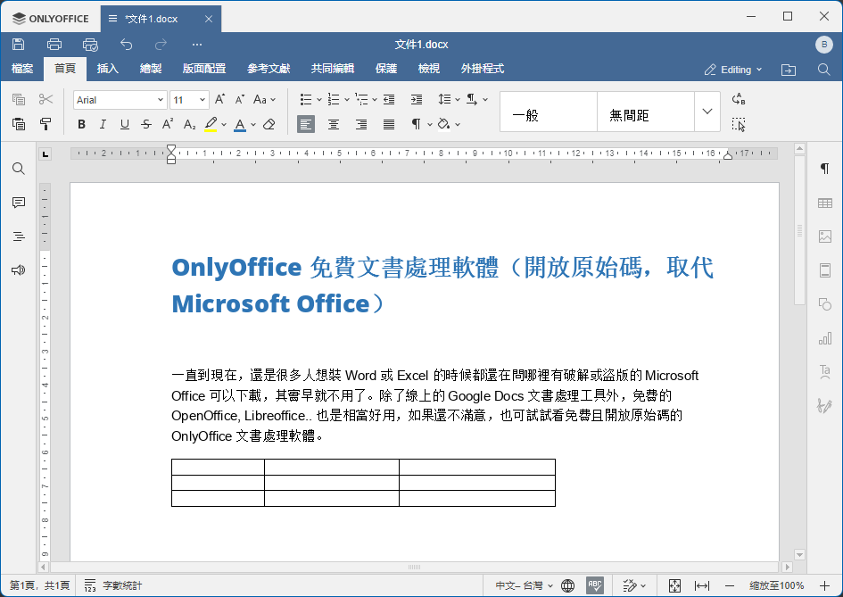Screen dimensions: 843x597
Task: Click the yellow highlight color button
Action: point(211,124)
